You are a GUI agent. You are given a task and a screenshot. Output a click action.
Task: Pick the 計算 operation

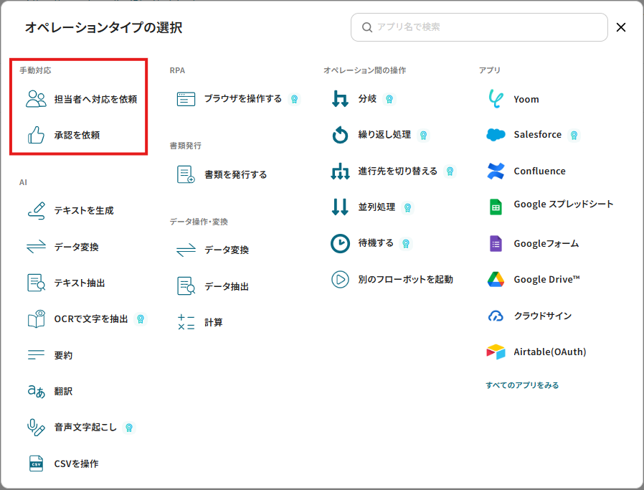(213, 322)
